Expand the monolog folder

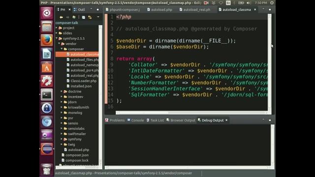click(62, 113)
